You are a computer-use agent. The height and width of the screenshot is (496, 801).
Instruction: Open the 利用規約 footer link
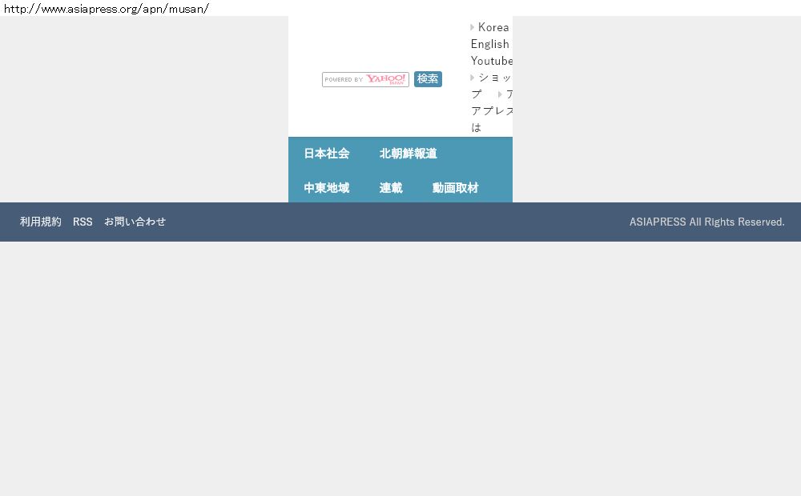[41, 222]
